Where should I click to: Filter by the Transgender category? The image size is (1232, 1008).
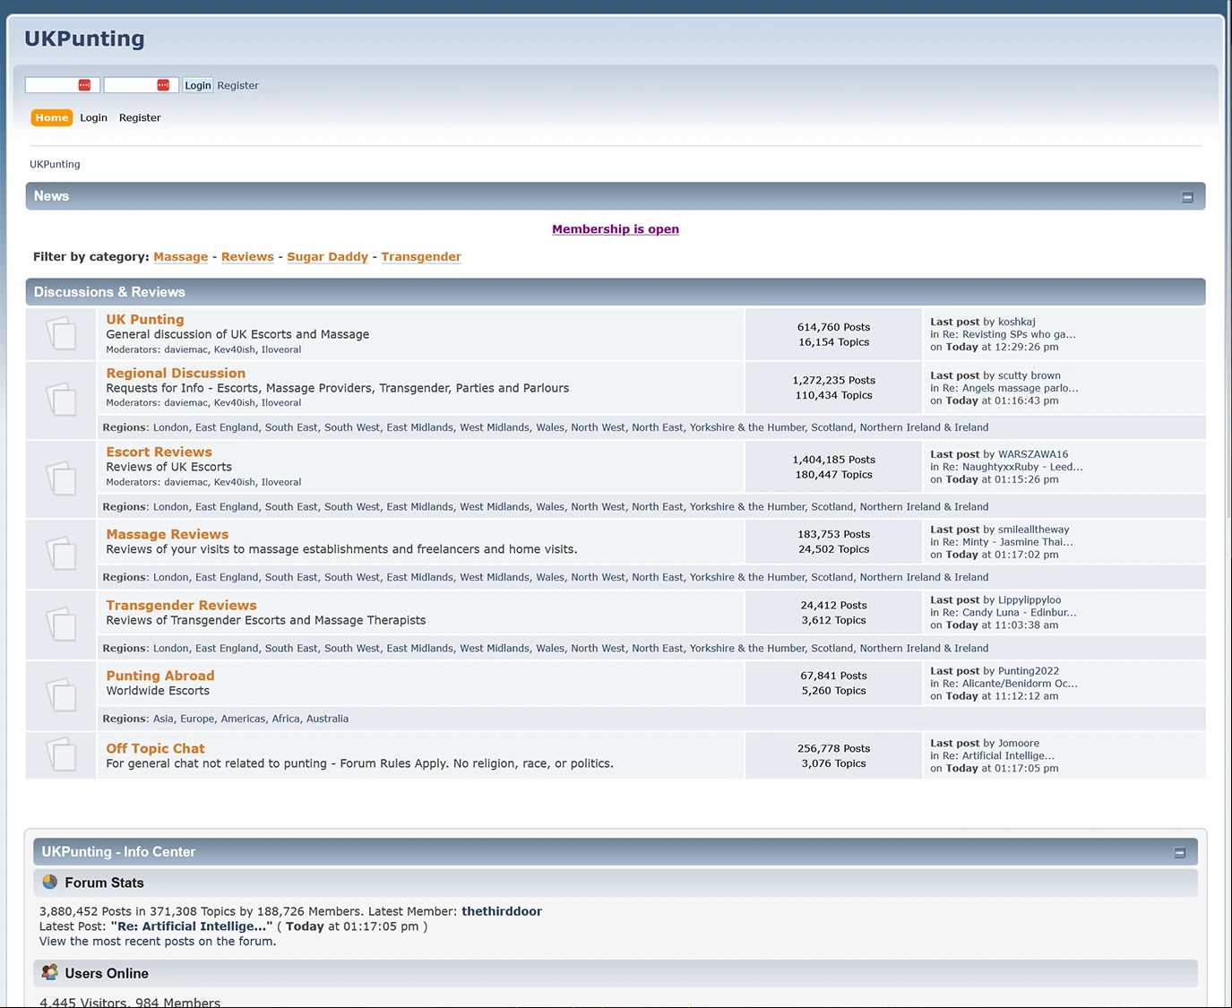[421, 257]
